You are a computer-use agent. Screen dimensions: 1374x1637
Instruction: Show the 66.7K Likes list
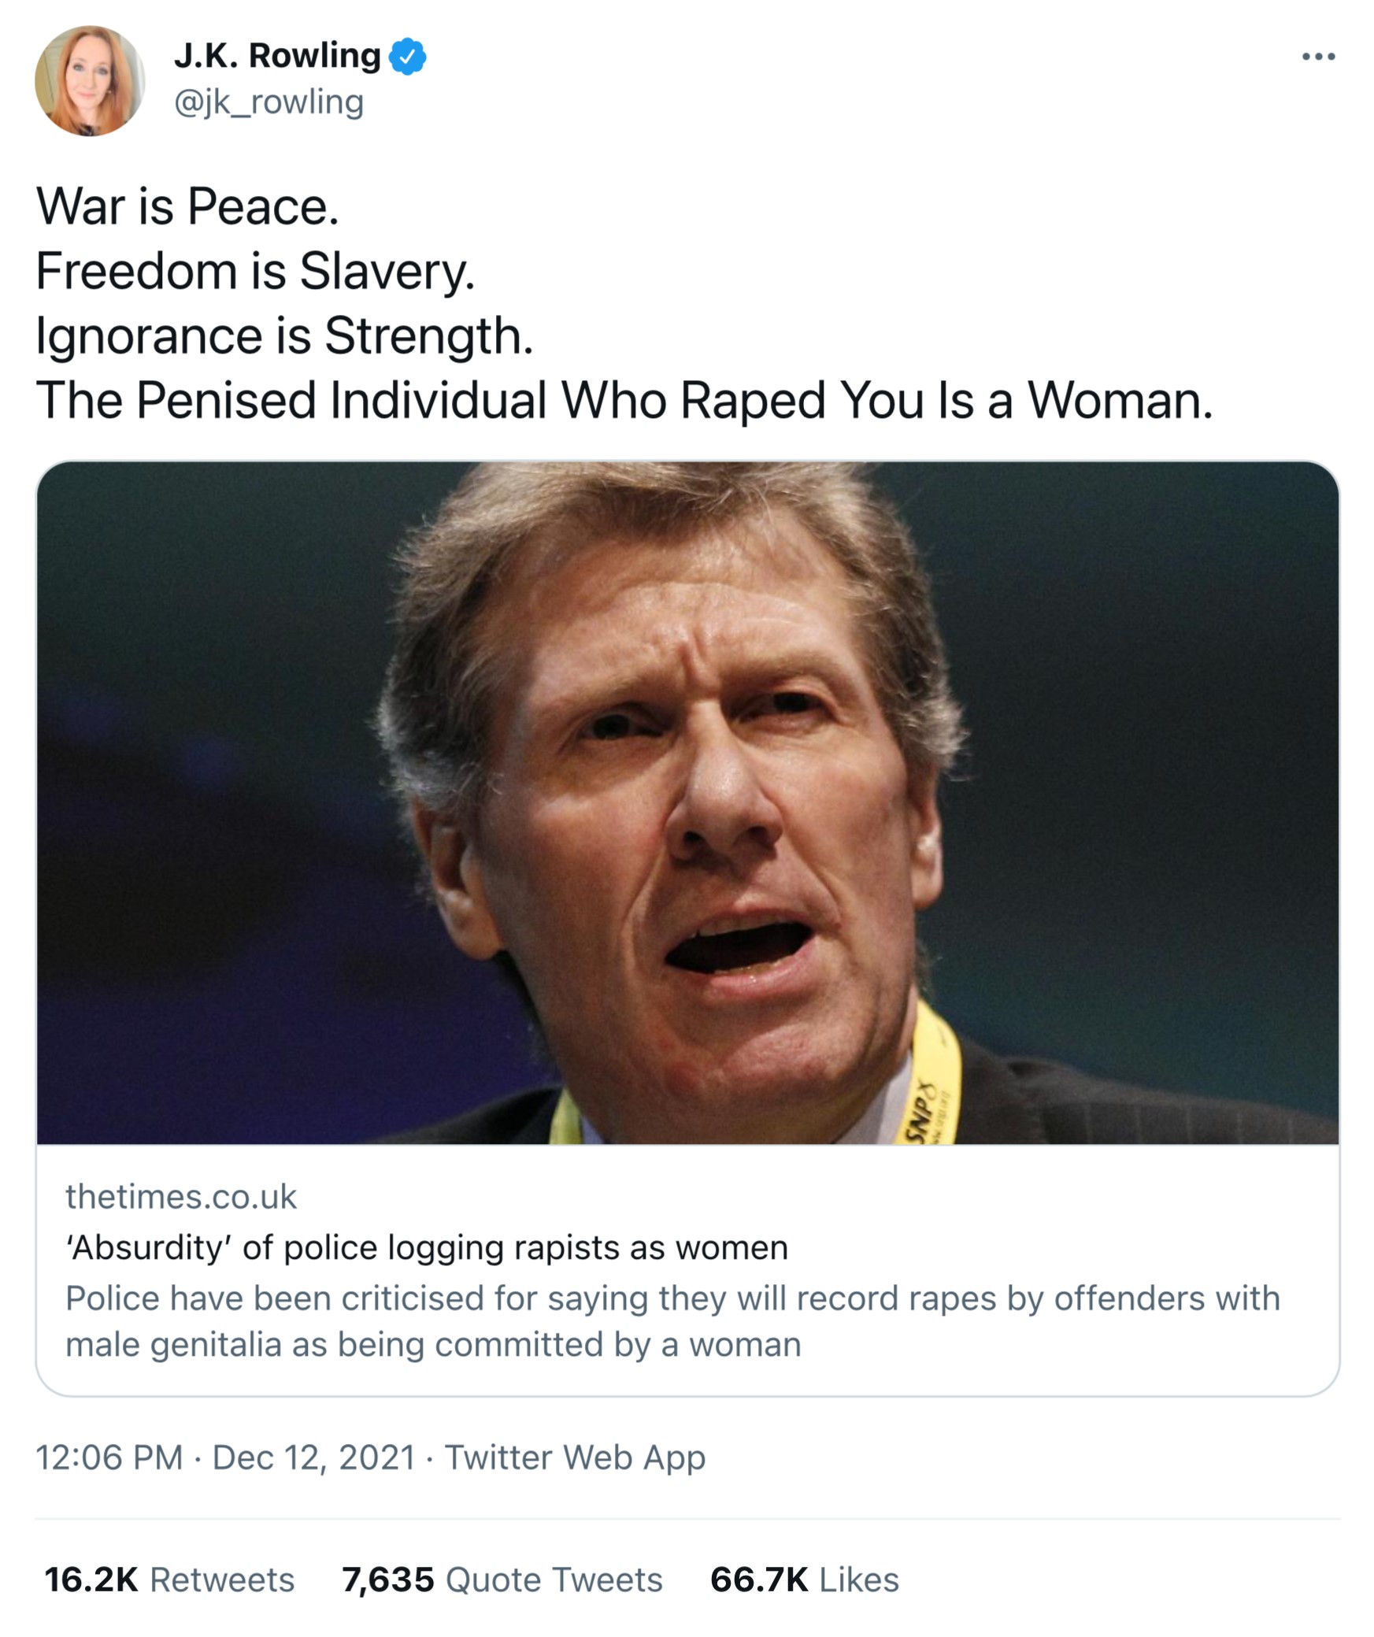(x=804, y=1580)
